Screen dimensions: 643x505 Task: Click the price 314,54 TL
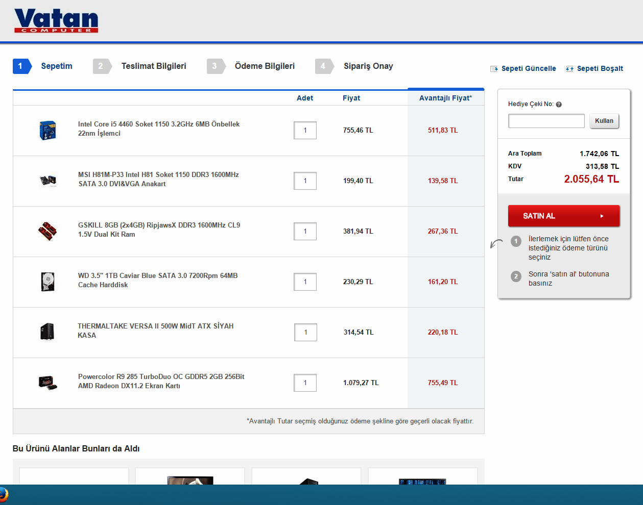point(359,332)
